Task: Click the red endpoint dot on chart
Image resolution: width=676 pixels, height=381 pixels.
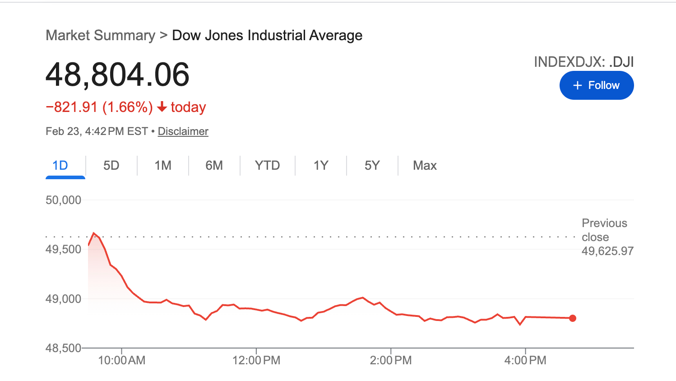Action: [573, 318]
